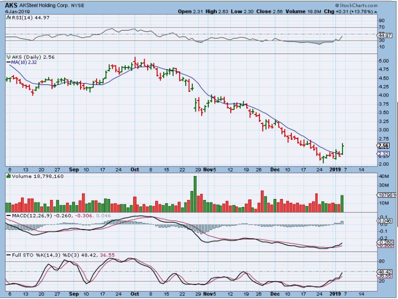The height and width of the screenshot is (299, 398).
Task: Click the Open 2.31 value in the header
Action: [x=190, y=11]
